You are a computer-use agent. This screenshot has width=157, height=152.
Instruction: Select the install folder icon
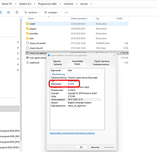click(x=27, y=24)
